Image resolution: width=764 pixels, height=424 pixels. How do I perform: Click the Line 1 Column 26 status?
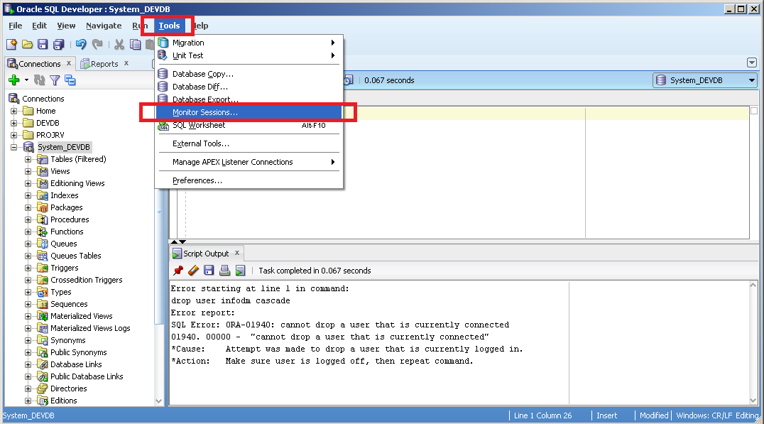pyautogui.click(x=542, y=415)
